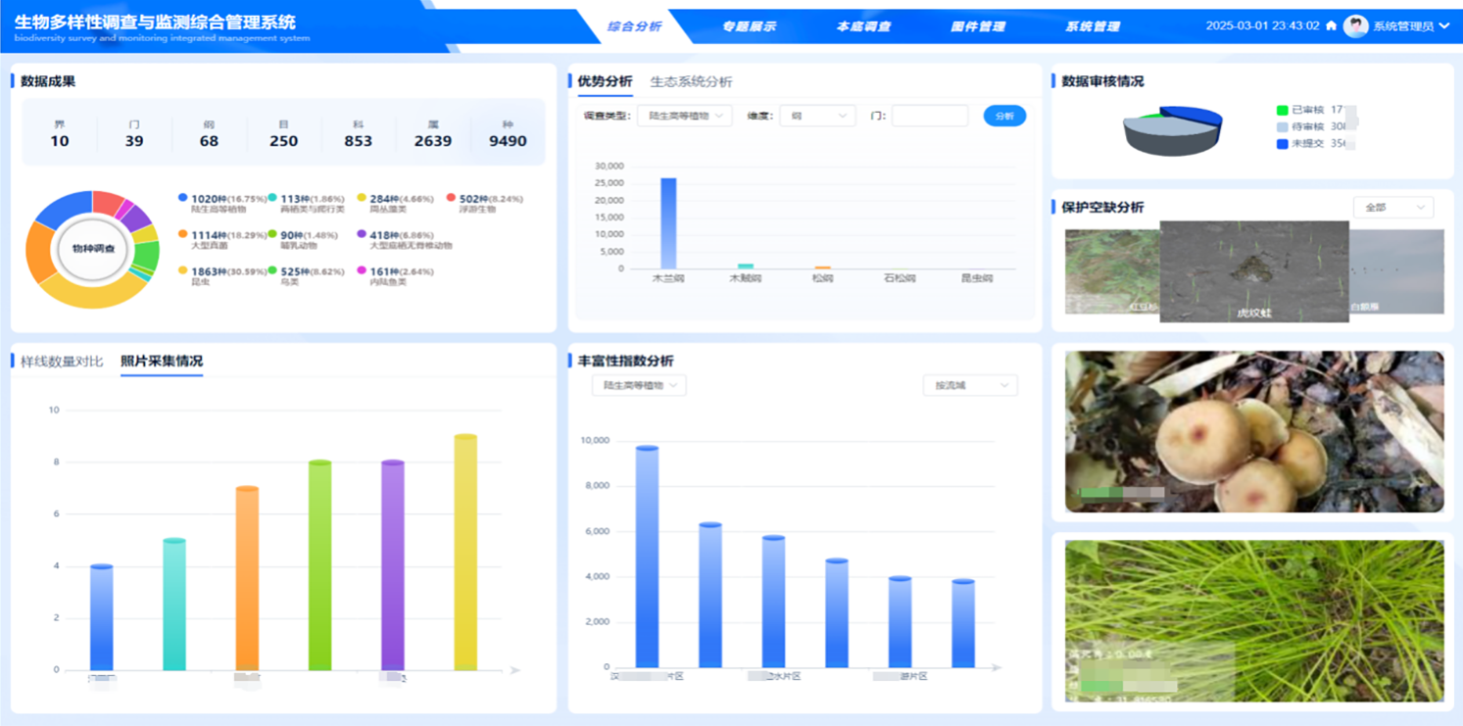
Task: Select the 生态系统分析 tab
Action: point(691,81)
